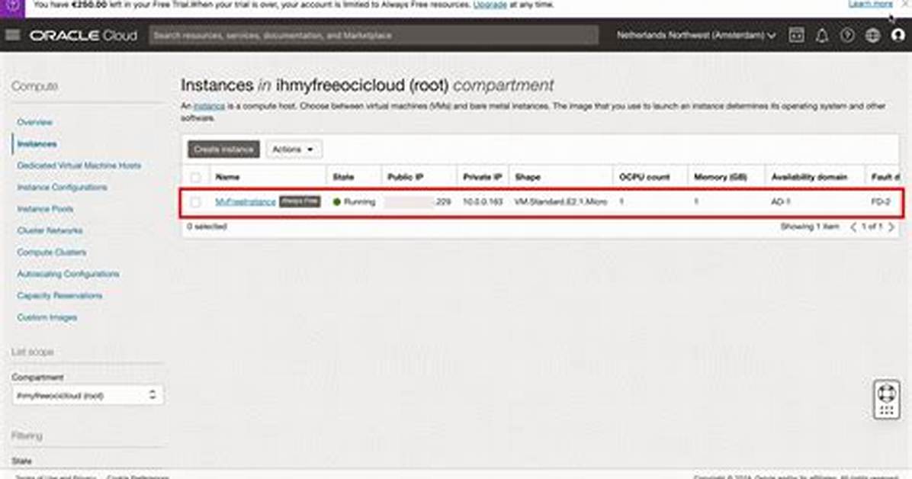Tick the MyFreeInstance row checkbox
The height and width of the screenshot is (479, 912).
(195, 202)
